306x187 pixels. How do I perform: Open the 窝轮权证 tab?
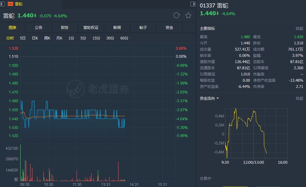tap(91, 27)
